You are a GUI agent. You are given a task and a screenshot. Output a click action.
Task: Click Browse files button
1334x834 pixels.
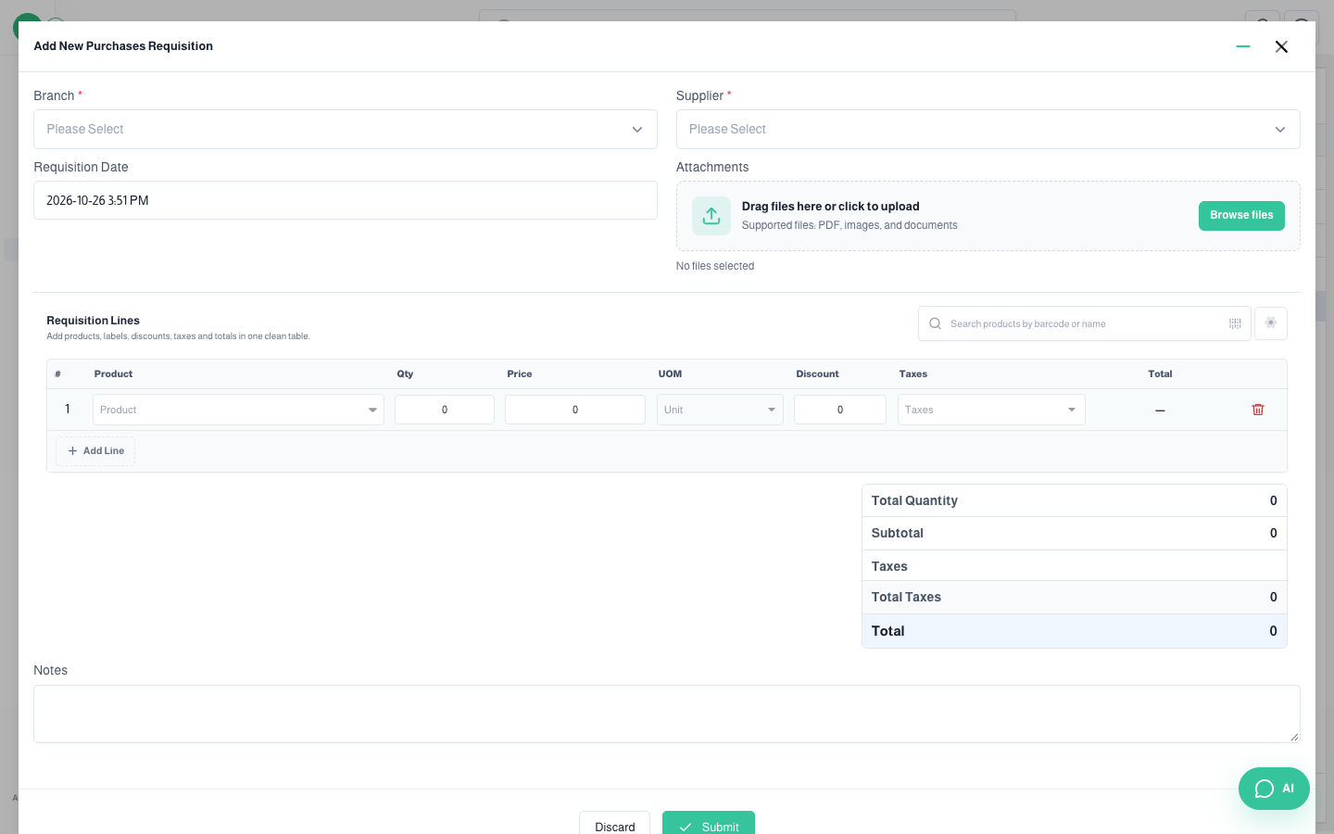point(1241,216)
